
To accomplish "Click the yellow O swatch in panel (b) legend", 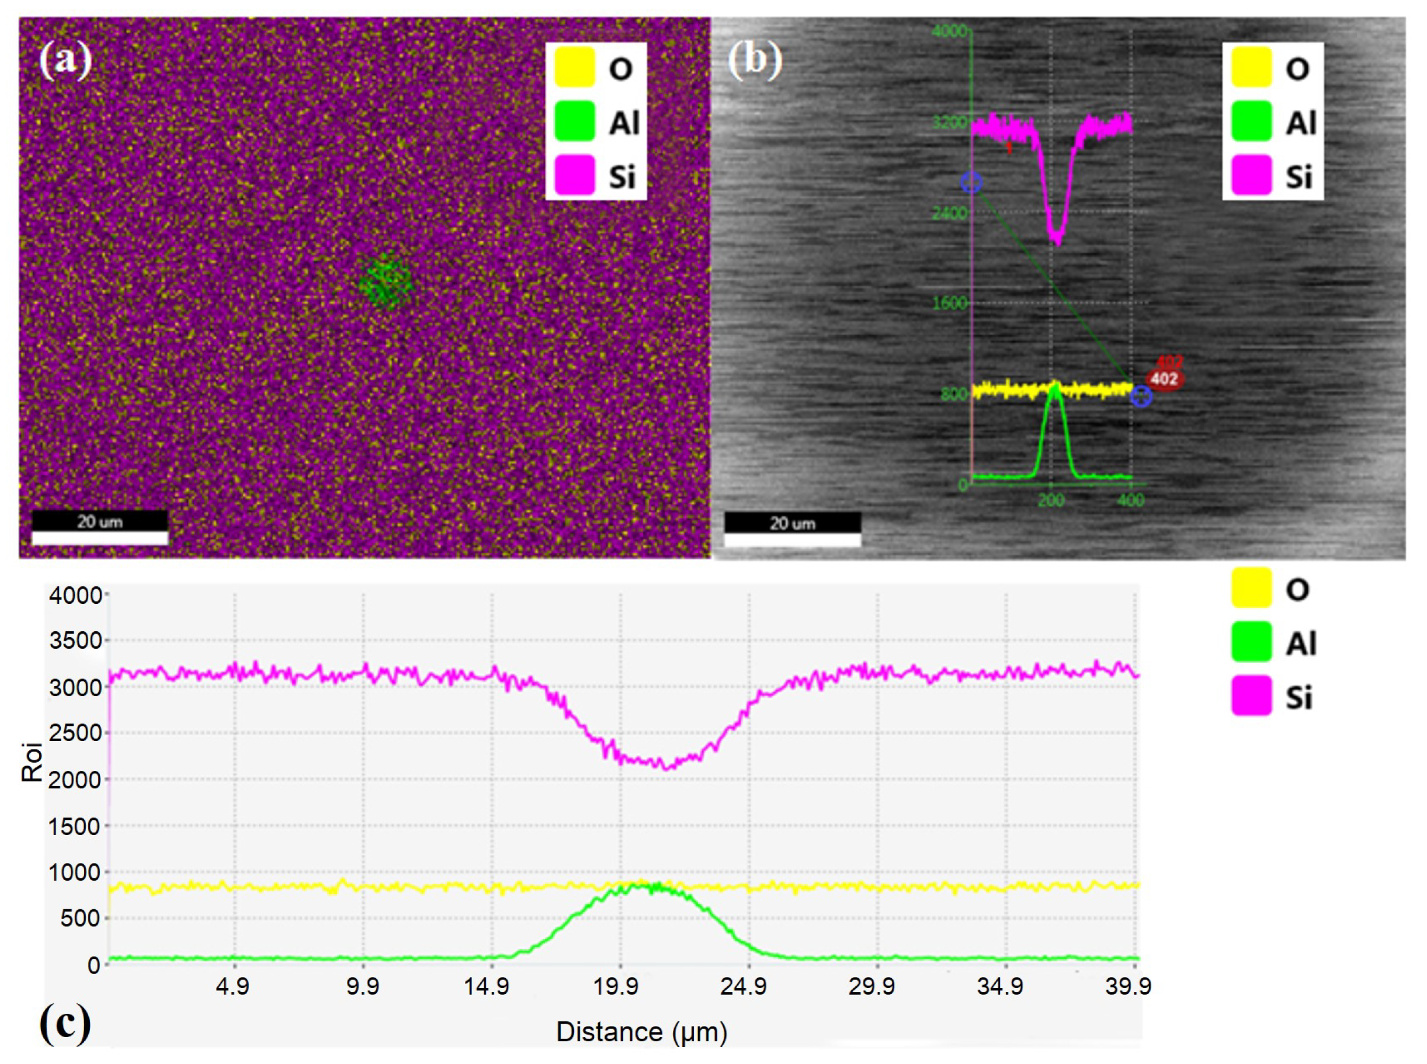I will tap(1251, 67).
